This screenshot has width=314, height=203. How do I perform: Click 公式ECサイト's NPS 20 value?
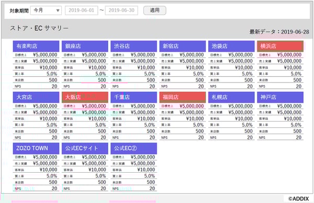(x=103, y=188)
